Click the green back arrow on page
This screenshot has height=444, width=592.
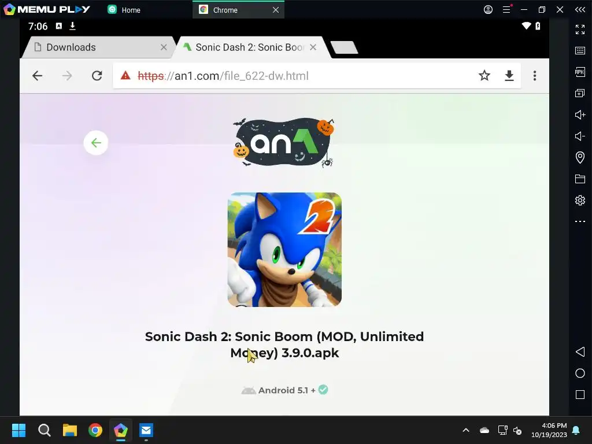[96, 143]
